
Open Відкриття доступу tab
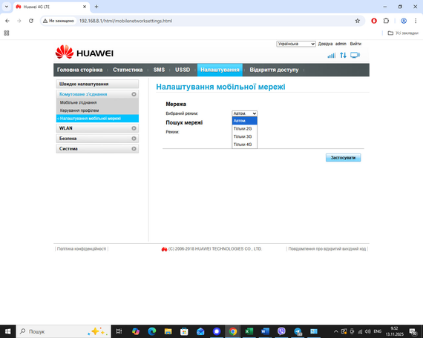click(274, 70)
